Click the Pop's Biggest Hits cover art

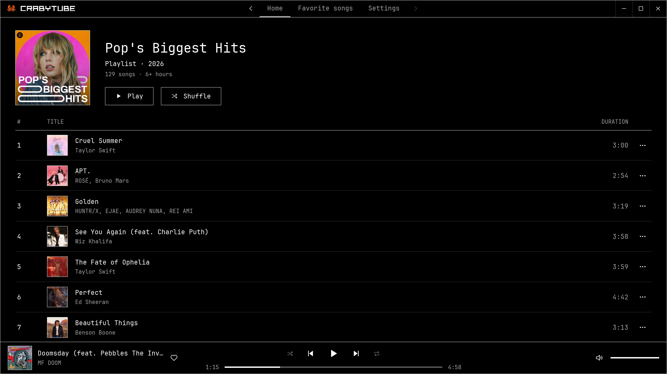[x=53, y=68]
